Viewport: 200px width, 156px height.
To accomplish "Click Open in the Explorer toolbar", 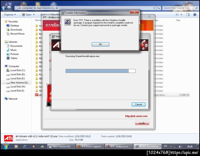I will click(x=27, y=15).
